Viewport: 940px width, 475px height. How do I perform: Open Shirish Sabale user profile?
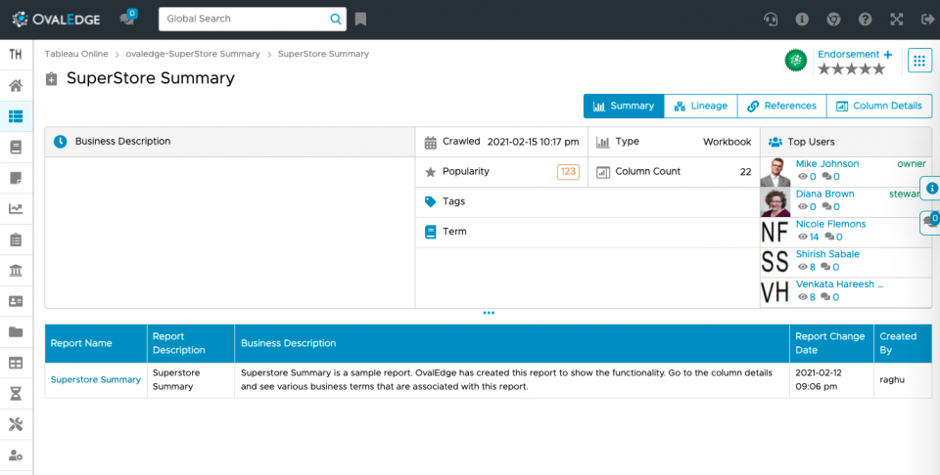(x=827, y=254)
